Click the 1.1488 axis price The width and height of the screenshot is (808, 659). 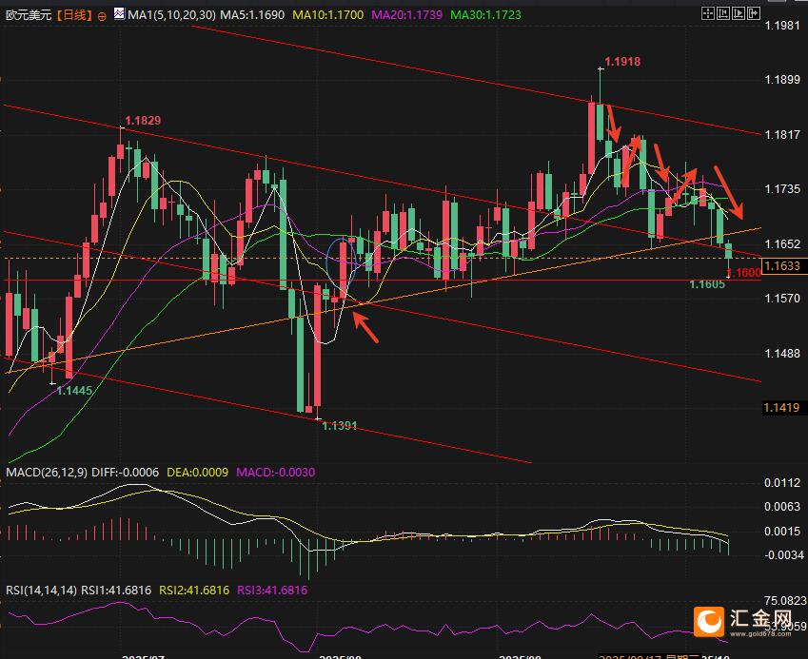tap(782, 354)
